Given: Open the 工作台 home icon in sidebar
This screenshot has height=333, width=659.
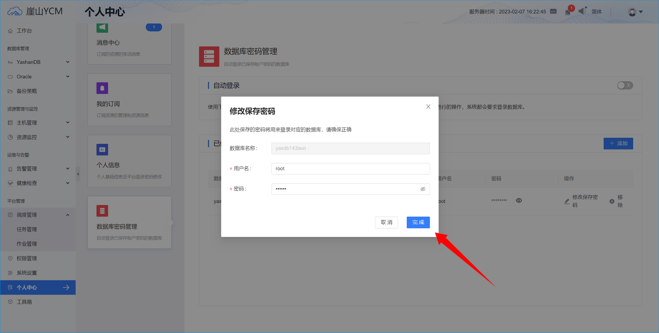Looking at the screenshot, I should [x=10, y=31].
